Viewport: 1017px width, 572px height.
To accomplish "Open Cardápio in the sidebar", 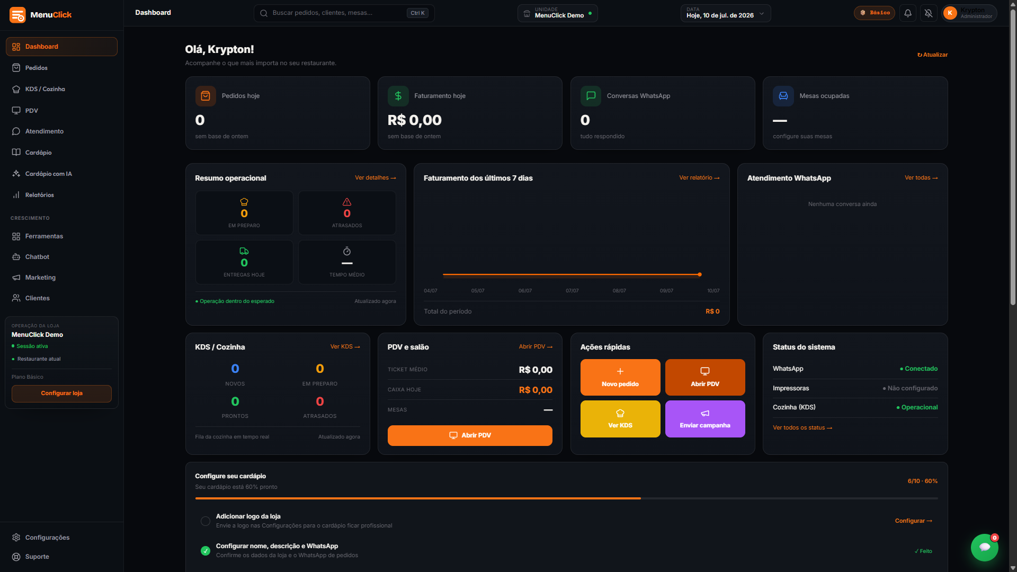I will point(61,153).
